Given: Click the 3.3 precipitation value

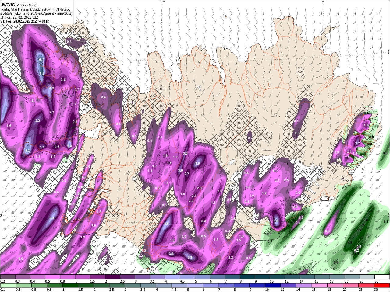Looking at the screenshot, I should (x=37, y=120).
